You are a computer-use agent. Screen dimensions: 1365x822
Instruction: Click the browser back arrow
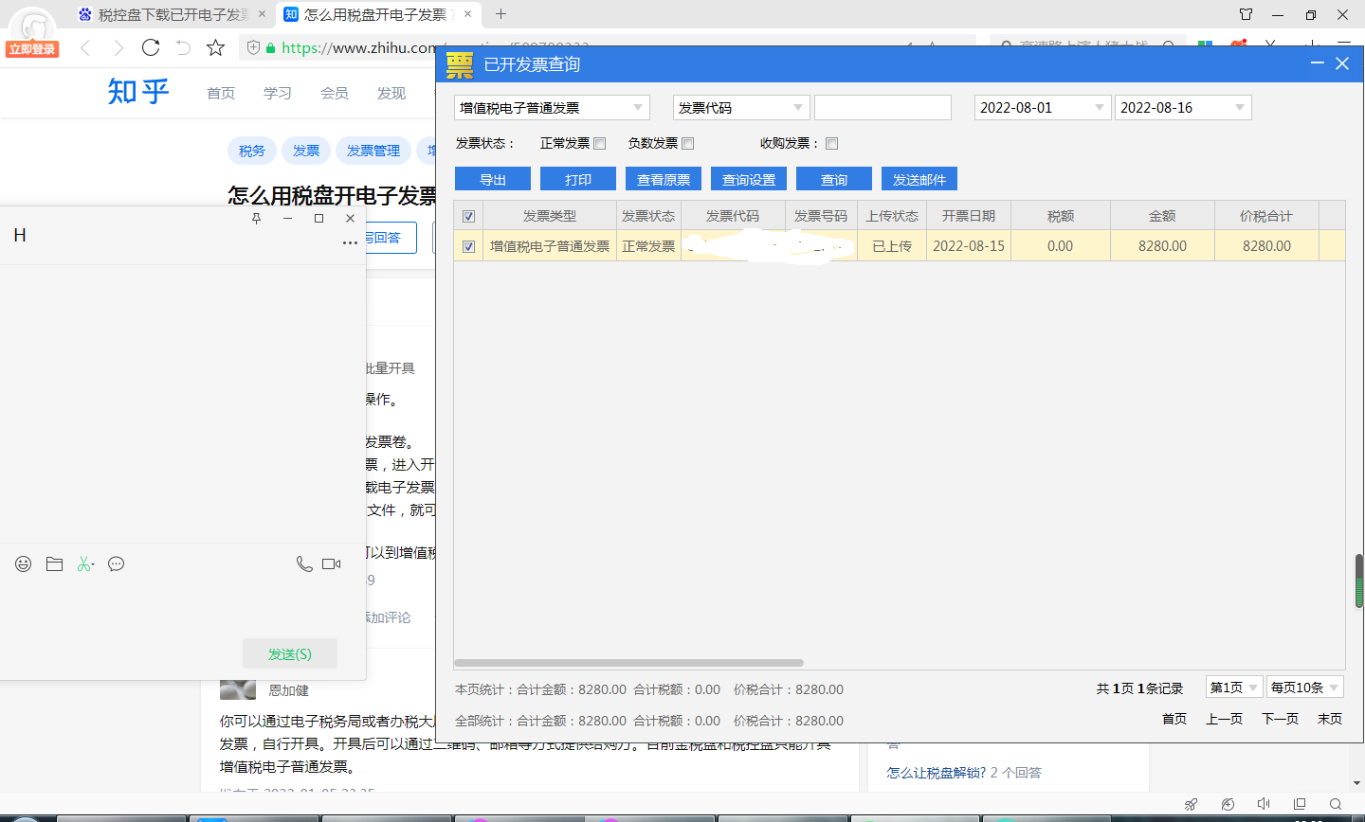(86, 48)
